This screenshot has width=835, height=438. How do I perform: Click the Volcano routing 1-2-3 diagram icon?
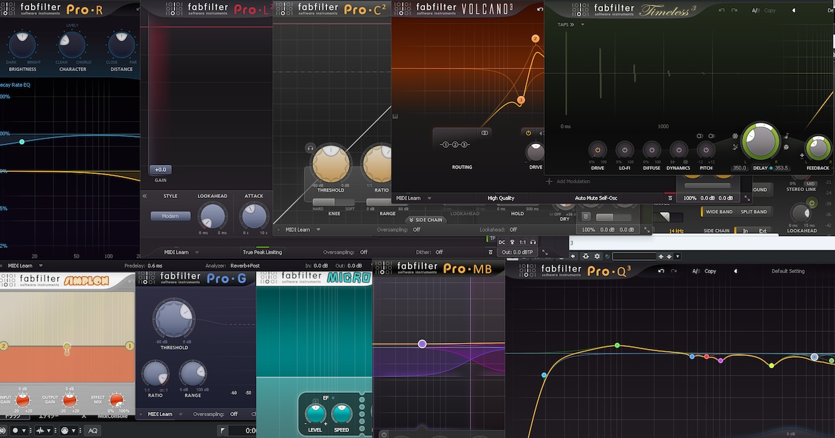click(x=454, y=145)
